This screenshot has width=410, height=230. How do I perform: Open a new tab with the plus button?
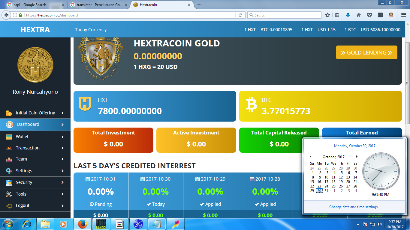pos(199,5)
